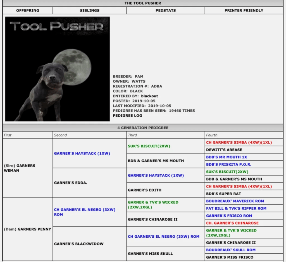Screen dimensions: 286x262
Task: Select GARNER'S EDDA. in second generation
Action: [71, 183]
